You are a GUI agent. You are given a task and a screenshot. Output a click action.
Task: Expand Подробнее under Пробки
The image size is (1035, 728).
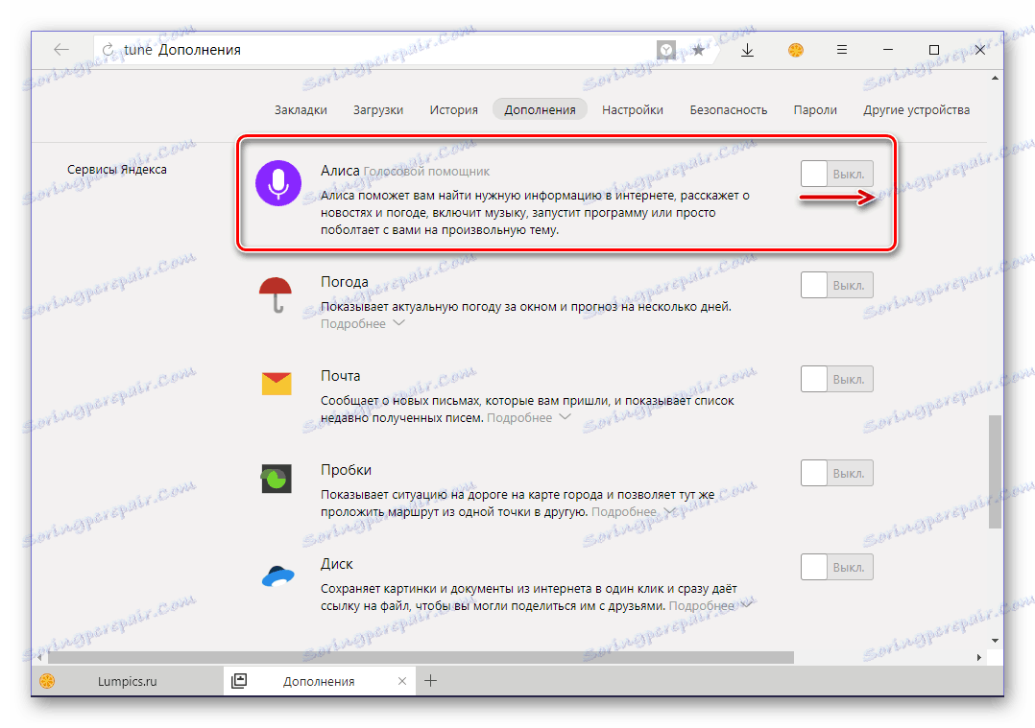tap(633, 512)
